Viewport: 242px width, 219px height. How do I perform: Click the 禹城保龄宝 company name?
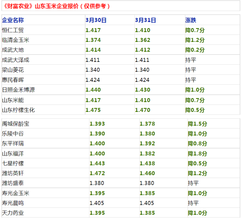click(x=16, y=124)
